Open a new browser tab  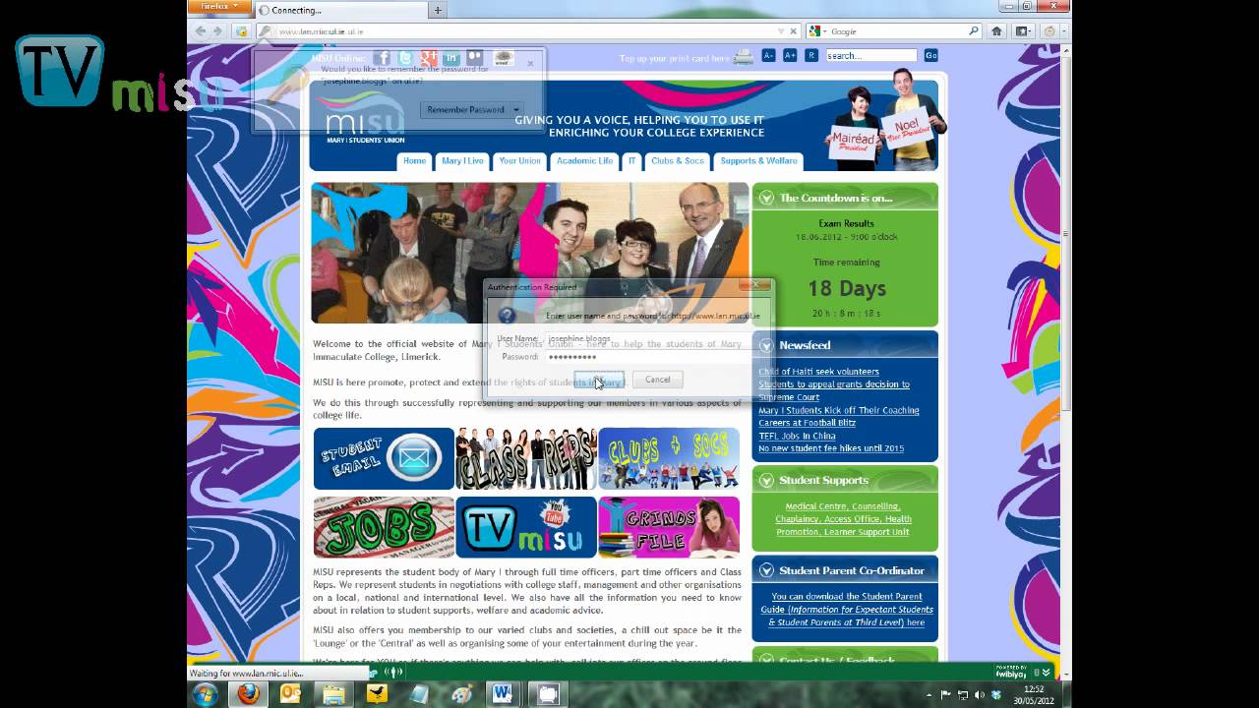coord(438,10)
